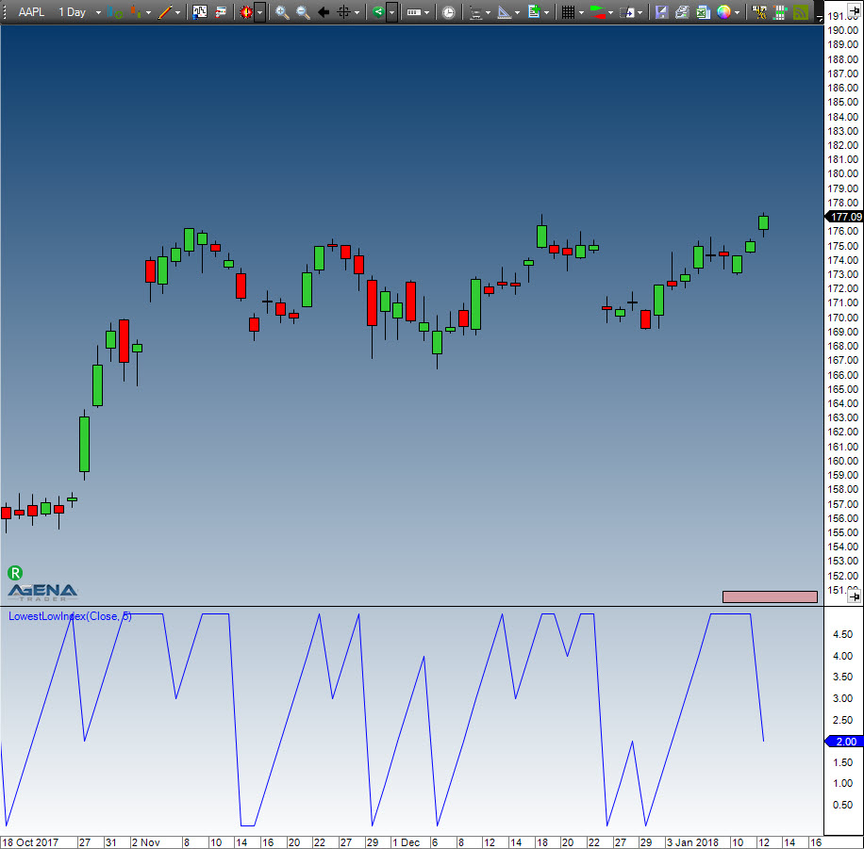Screen dimensions: 864x849
Task: Click the zoom in magnifier icon
Action: coord(282,12)
